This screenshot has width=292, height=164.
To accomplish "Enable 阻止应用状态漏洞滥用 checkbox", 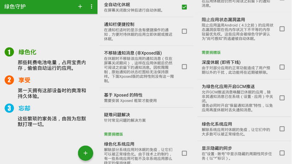I will pyautogui.click(x=282, y=29).
